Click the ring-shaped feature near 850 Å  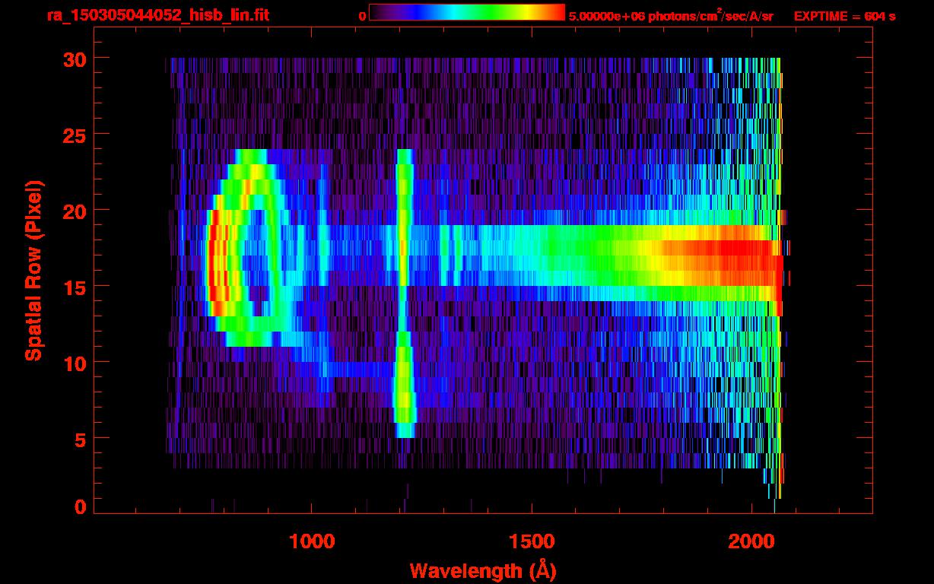[x=249, y=248]
